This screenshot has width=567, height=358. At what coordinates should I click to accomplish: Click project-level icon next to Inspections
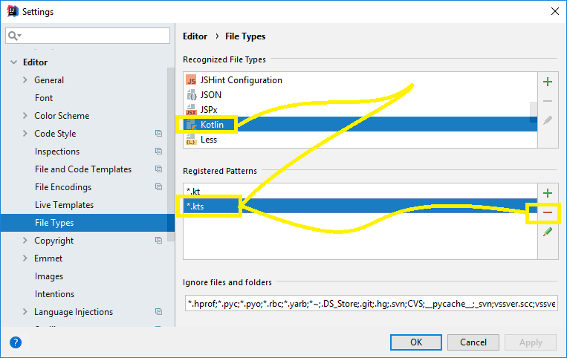click(x=158, y=151)
